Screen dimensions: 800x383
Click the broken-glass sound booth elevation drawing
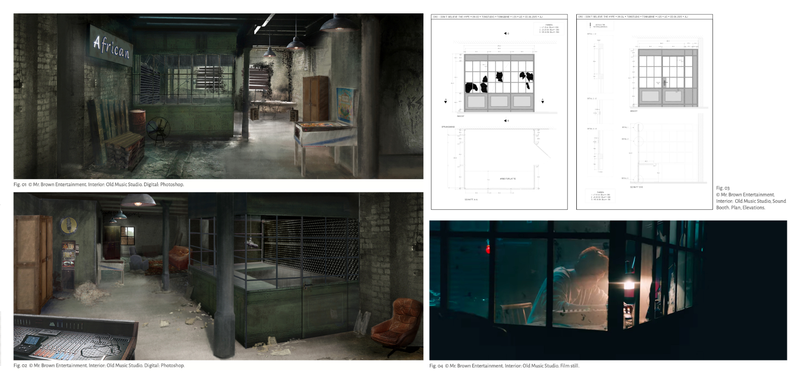point(499,83)
